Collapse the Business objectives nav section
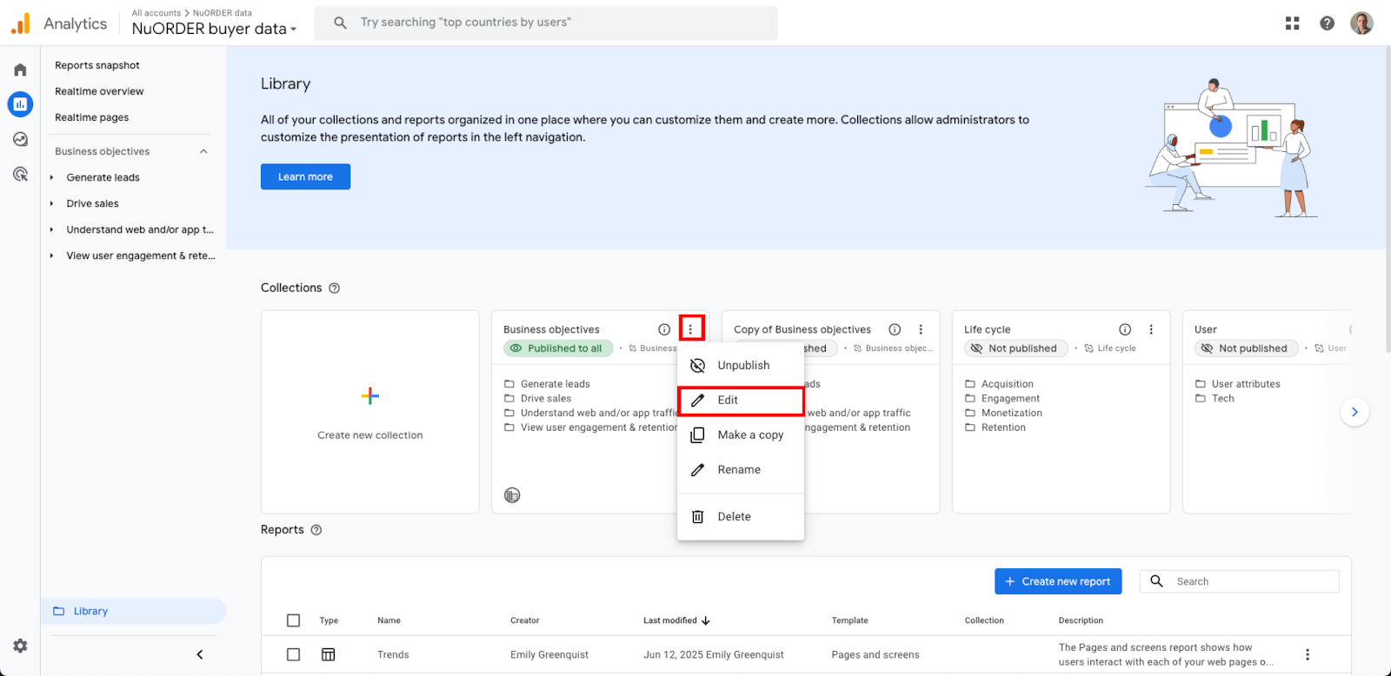1391x676 pixels. 203,151
